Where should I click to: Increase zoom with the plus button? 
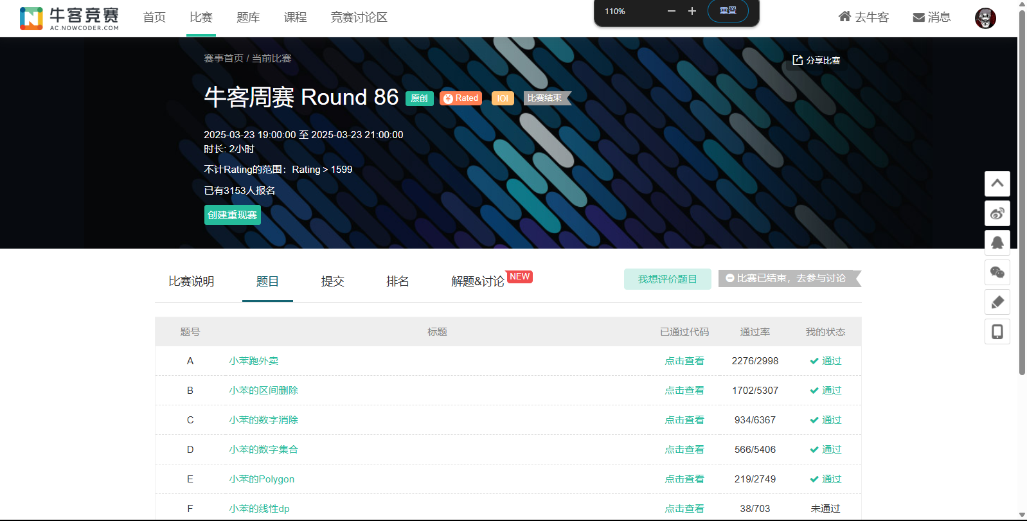(692, 11)
